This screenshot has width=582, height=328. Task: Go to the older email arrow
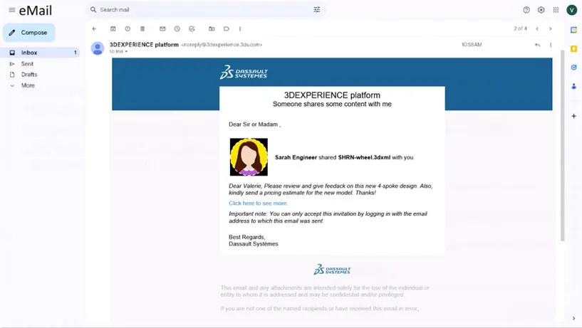[x=551, y=28]
